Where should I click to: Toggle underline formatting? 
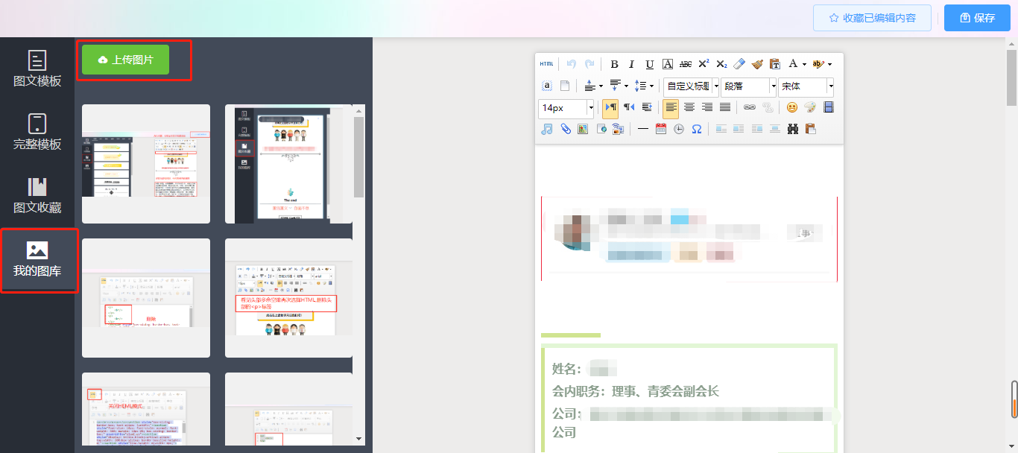[649, 64]
